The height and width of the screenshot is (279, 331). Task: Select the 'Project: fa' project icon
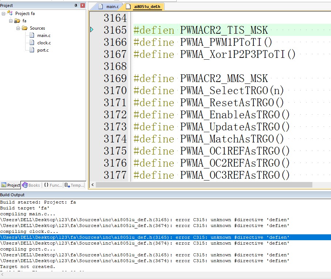coord(10,13)
